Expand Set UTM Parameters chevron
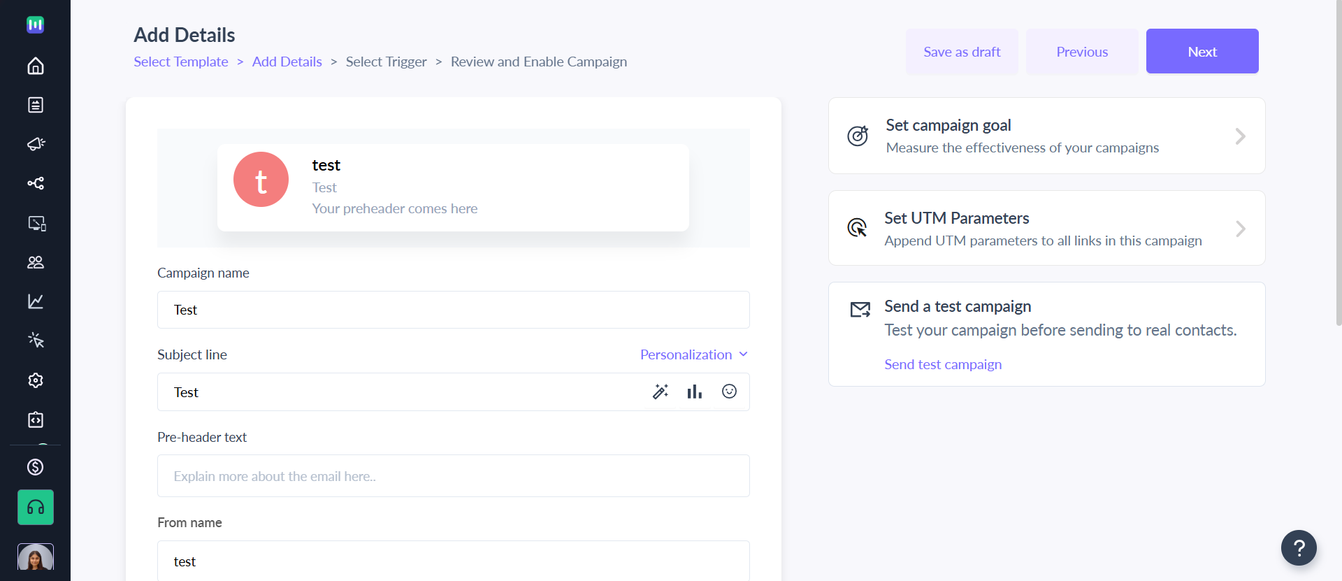 pyautogui.click(x=1241, y=229)
